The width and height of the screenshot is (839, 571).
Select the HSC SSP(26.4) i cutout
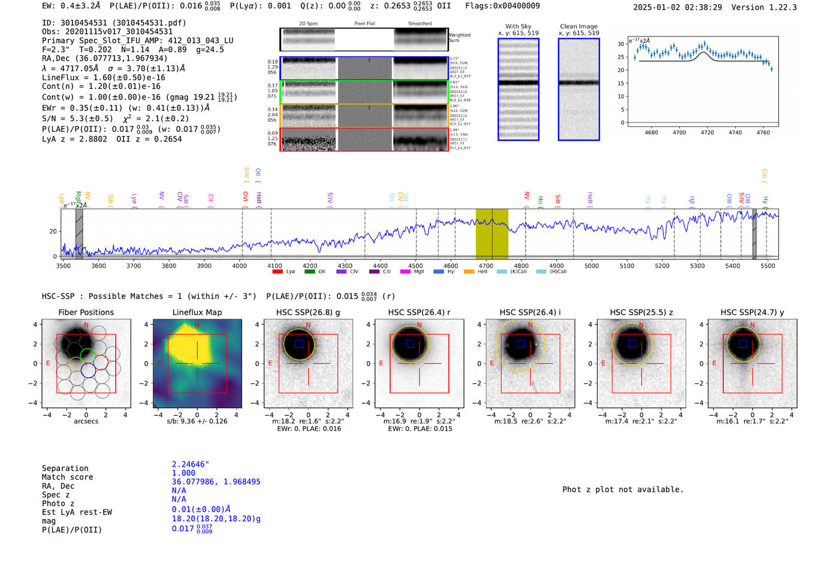[x=530, y=364]
